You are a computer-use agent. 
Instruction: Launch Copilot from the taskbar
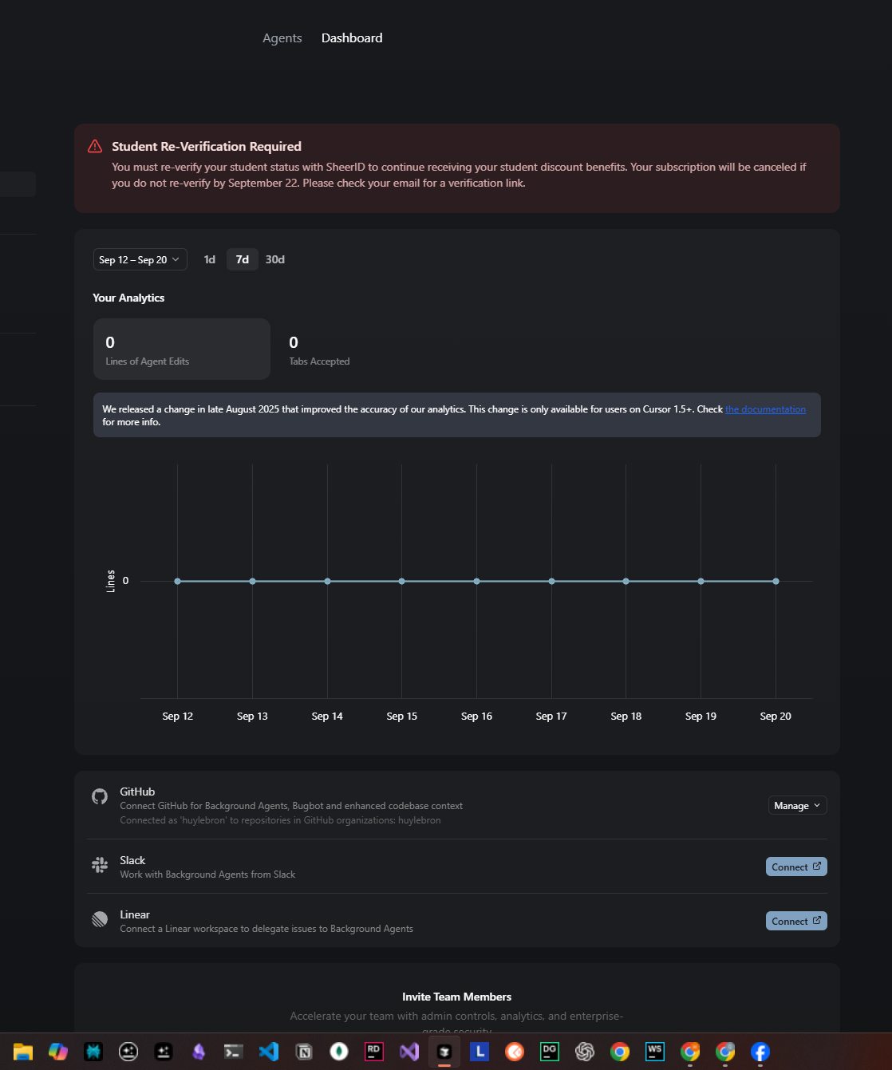pyautogui.click(x=58, y=1052)
